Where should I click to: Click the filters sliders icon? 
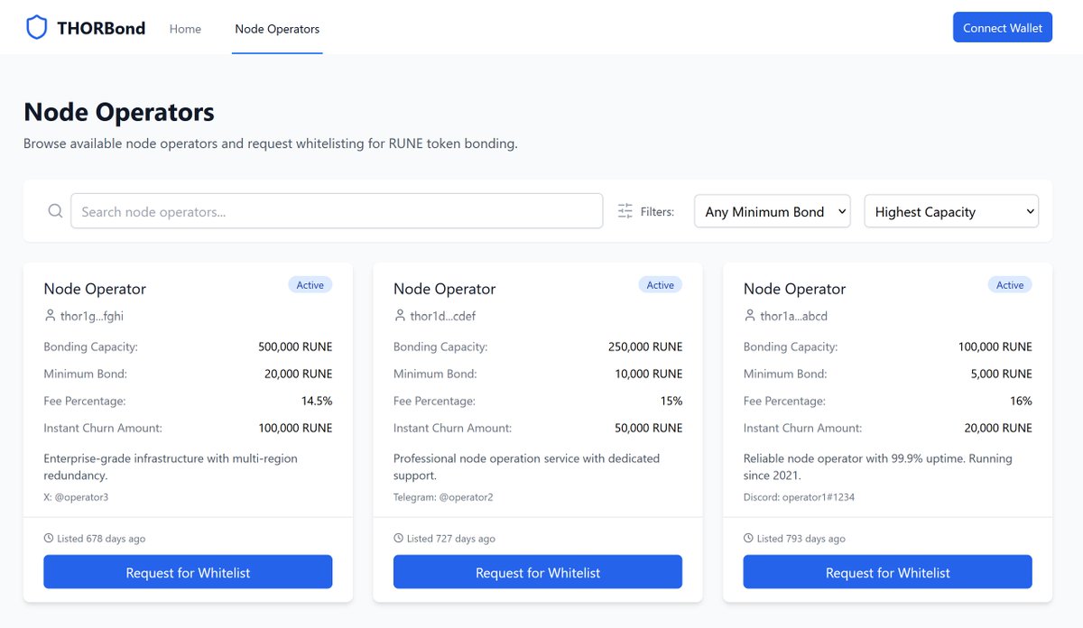tap(625, 211)
